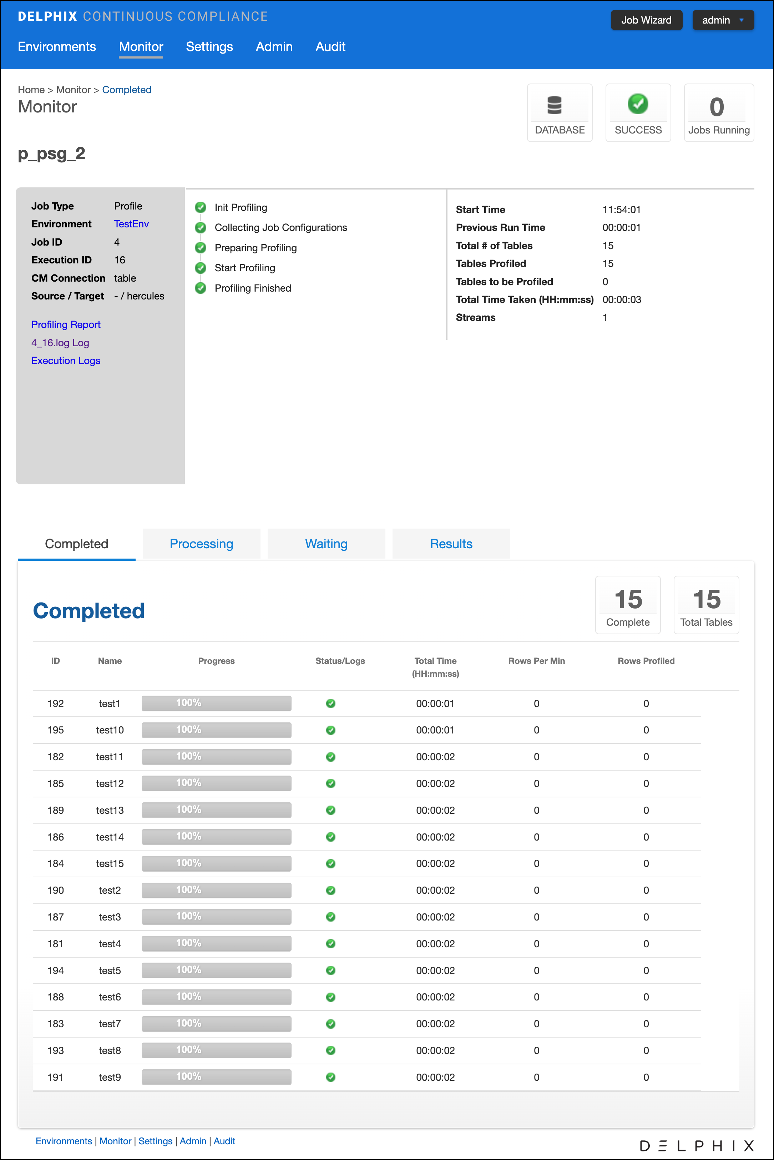Click the test9 row green status icon
Viewport: 774px width, 1160px height.
[x=331, y=1077]
